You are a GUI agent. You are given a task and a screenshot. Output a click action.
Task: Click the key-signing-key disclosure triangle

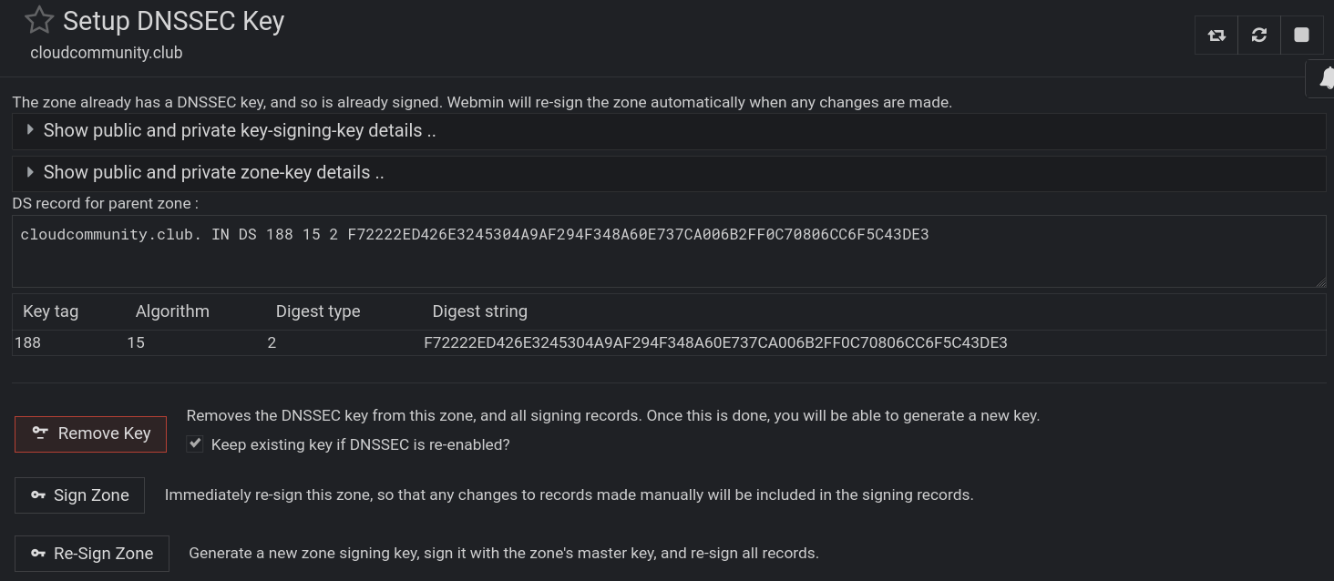click(x=30, y=130)
